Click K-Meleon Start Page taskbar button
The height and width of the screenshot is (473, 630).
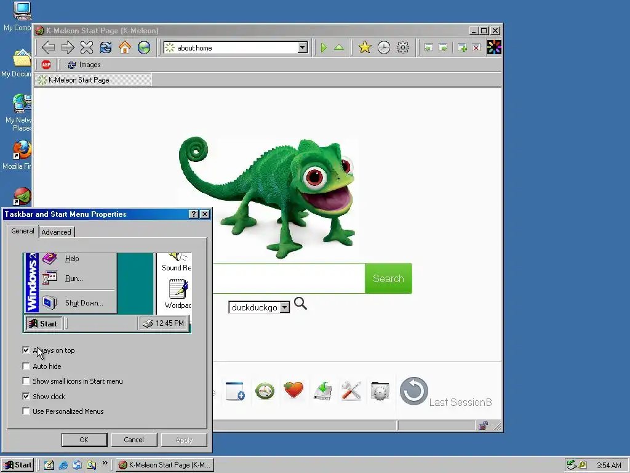165,465
